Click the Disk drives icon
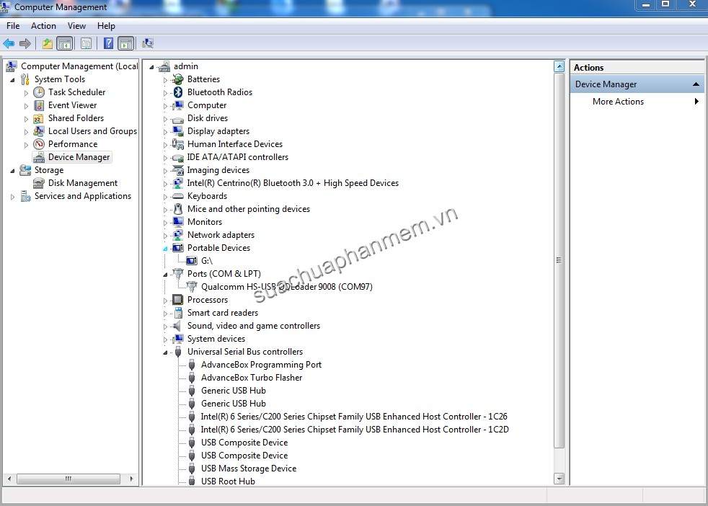The width and height of the screenshot is (708, 506). pyautogui.click(x=178, y=119)
